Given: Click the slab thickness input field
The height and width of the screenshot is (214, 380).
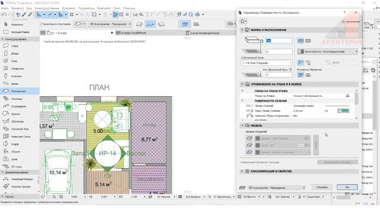Looking at the screenshot, I should [279, 41].
